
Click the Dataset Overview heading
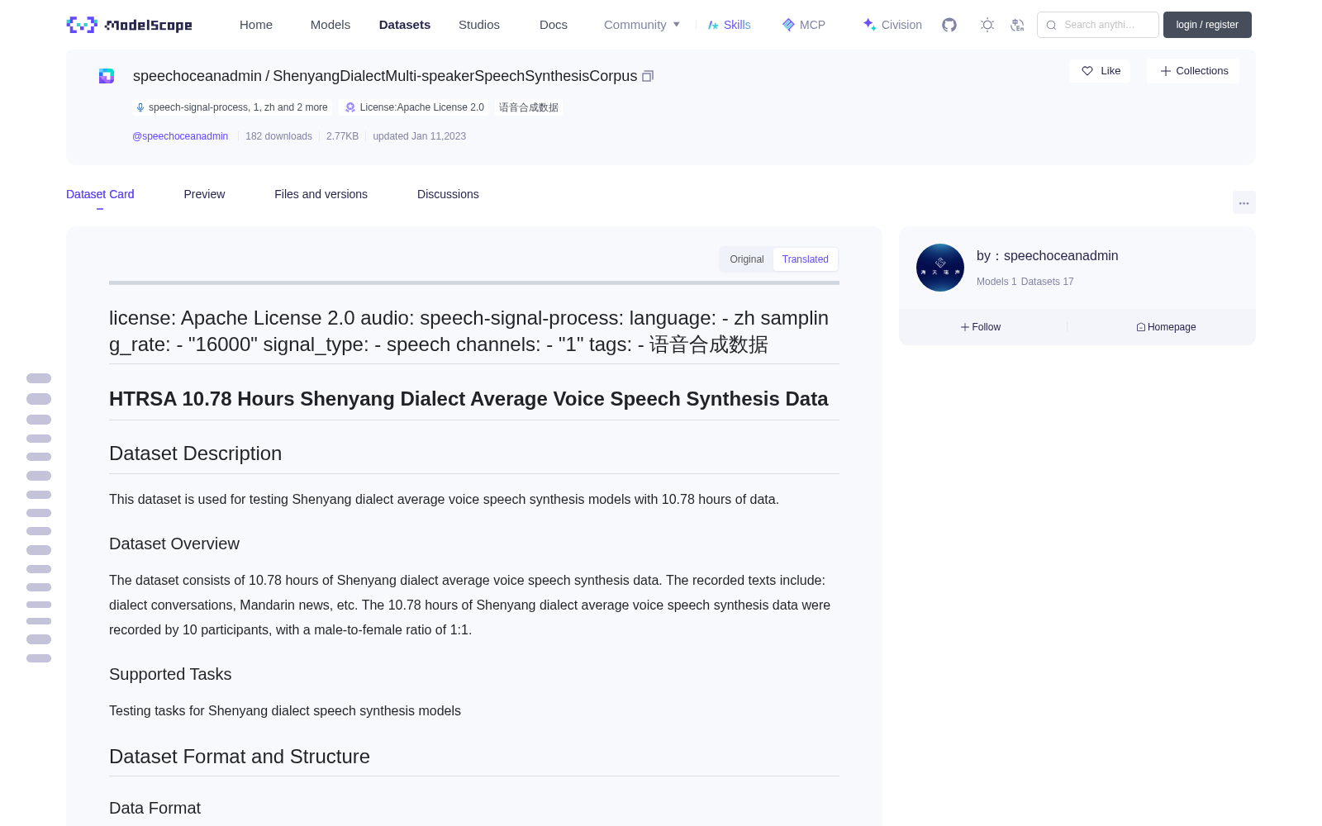174,544
